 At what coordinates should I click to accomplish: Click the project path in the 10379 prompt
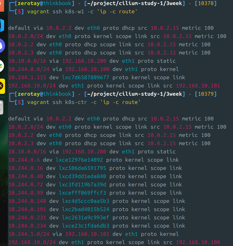click(x=135, y=94)
